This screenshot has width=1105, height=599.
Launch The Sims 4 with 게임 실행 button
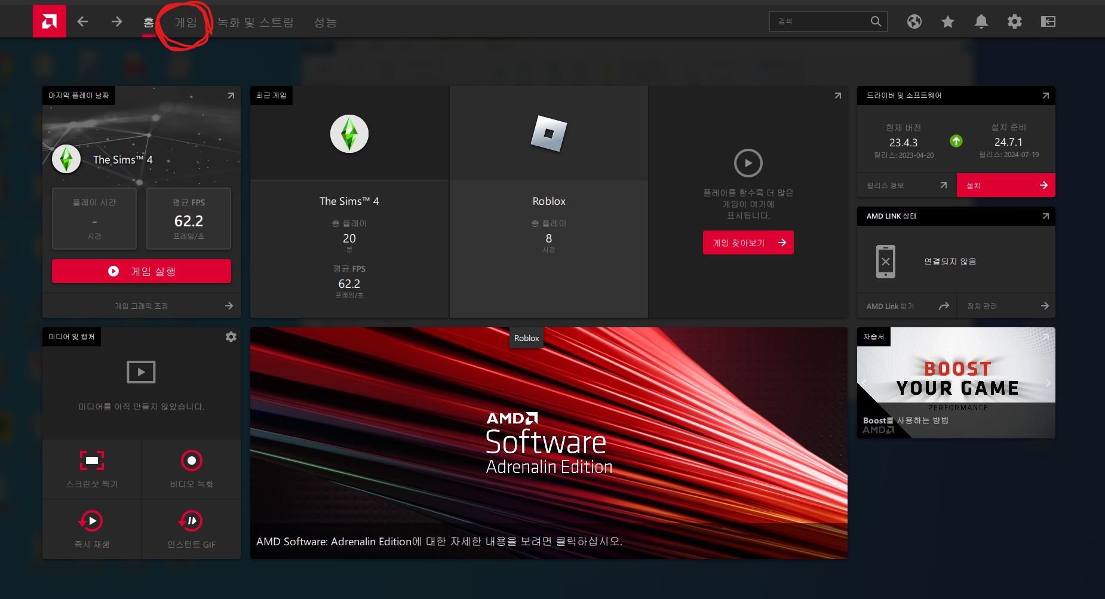[141, 271]
